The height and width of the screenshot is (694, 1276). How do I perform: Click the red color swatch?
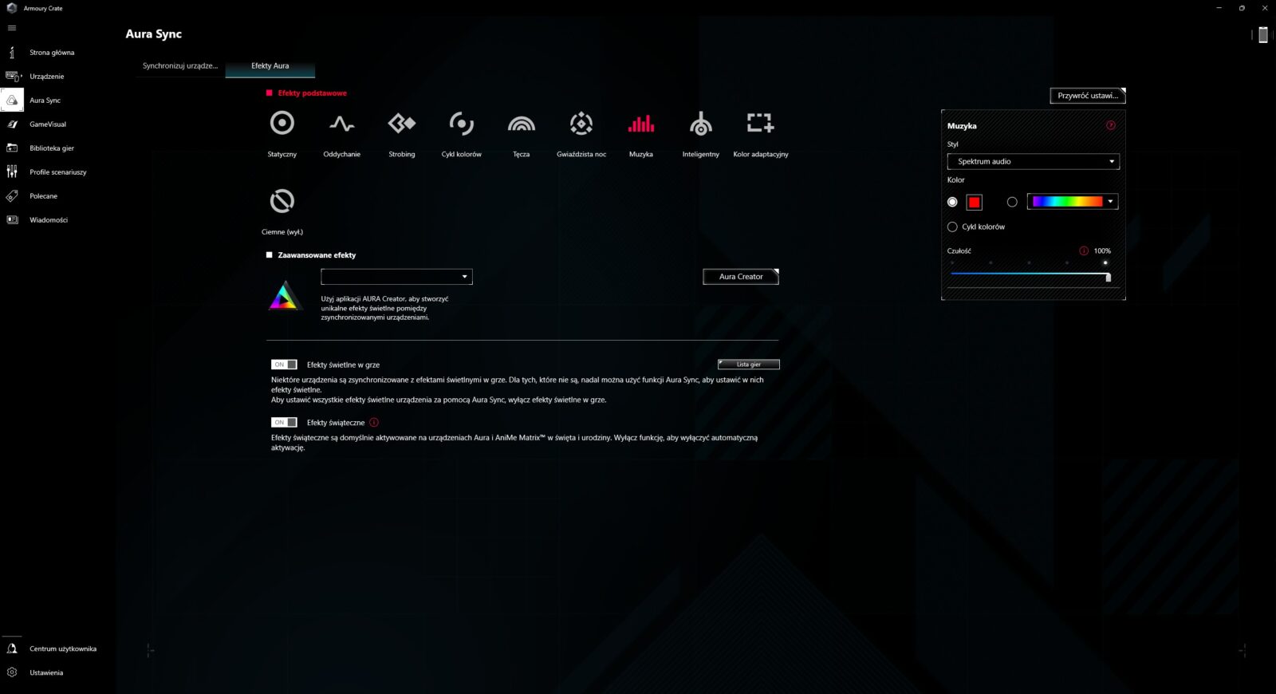(x=974, y=203)
